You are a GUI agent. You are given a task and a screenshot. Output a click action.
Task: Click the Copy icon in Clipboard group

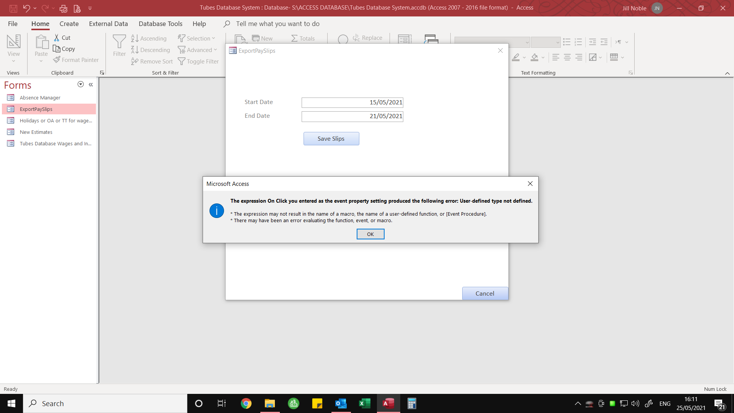pyautogui.click(x=57, y=49)
